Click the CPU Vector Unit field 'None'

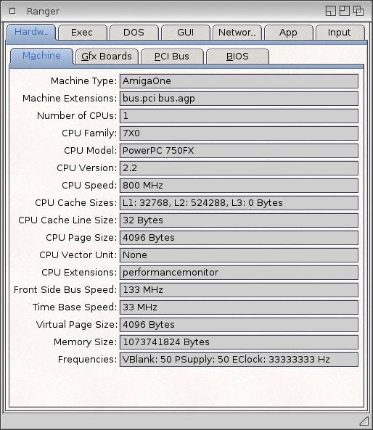pos(239,255)
